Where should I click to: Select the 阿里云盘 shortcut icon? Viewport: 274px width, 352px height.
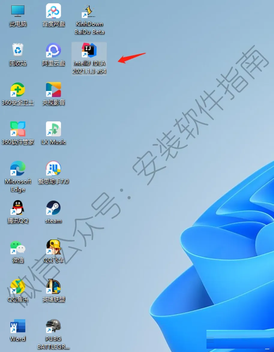[53, 50]
